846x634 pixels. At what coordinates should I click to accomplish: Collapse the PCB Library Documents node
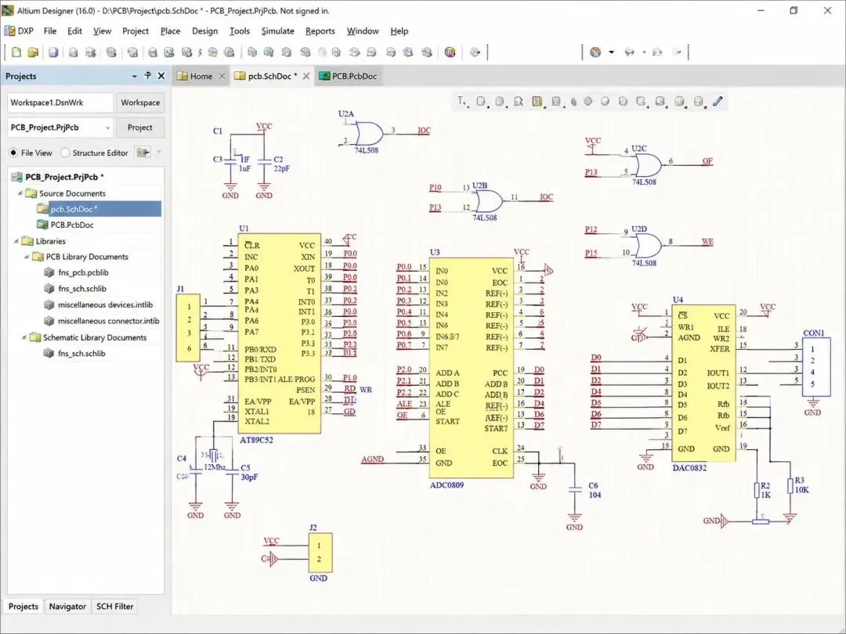pyautogui.click(x=27, y=257)
